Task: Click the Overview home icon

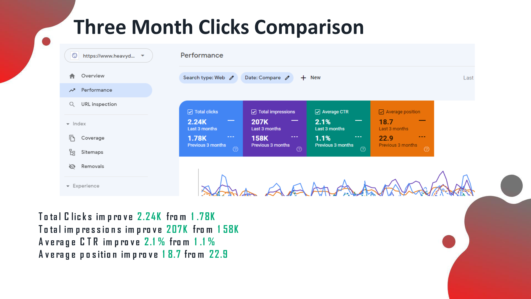Action: (x=72, y=76)
